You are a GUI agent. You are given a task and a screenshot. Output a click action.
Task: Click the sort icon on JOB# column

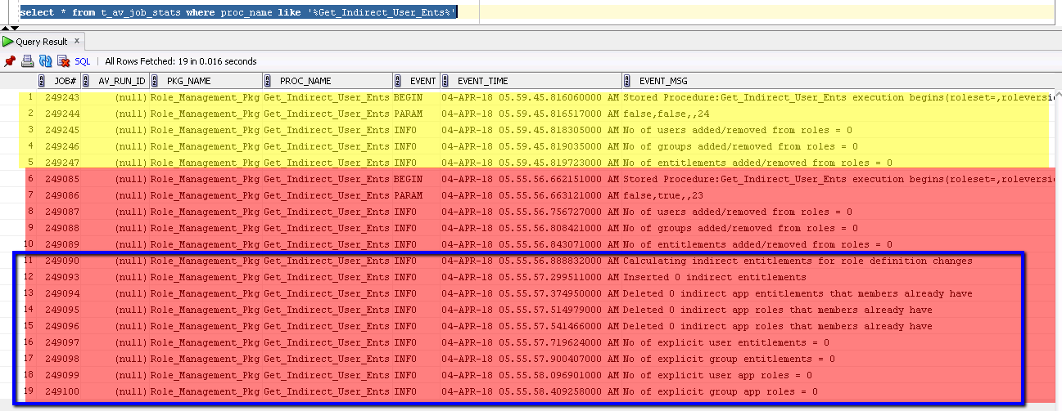42,81
